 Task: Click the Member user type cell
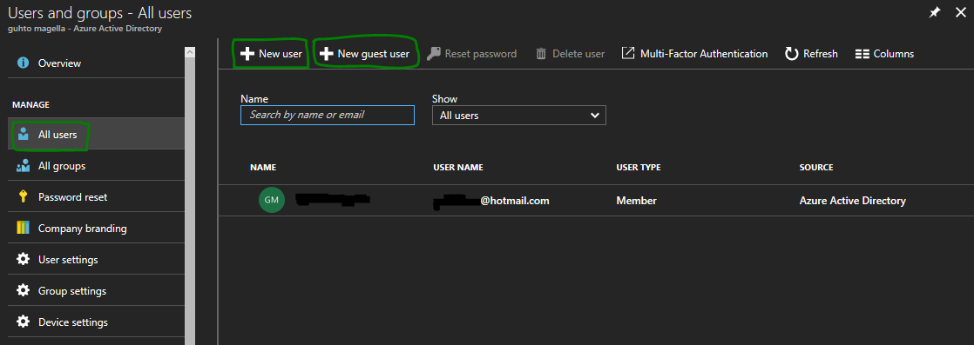click(x=636, y=201)
